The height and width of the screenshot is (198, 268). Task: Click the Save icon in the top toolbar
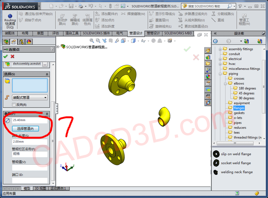[71, 6]
